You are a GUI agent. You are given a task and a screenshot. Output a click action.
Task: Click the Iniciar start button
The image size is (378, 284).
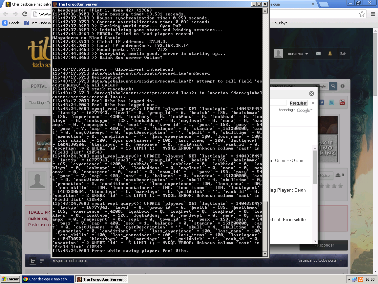pyautogui.click(x=10, y=279)
